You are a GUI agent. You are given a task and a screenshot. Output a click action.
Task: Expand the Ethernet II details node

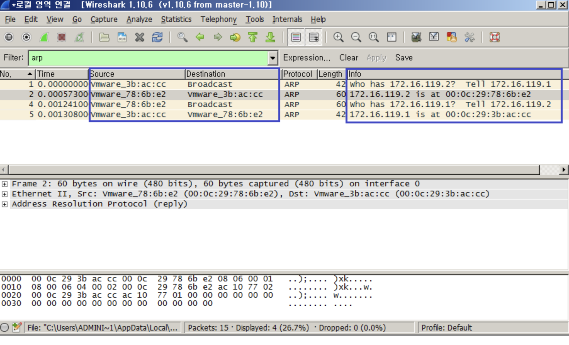[x=5, y=194]
